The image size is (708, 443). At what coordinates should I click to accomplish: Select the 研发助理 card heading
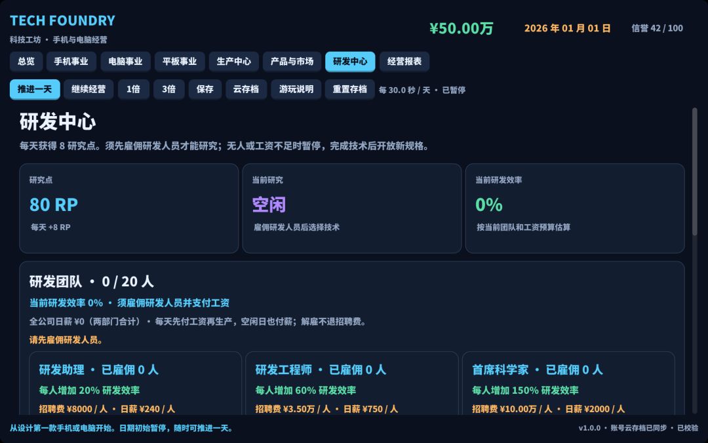[x=99, y=370]
